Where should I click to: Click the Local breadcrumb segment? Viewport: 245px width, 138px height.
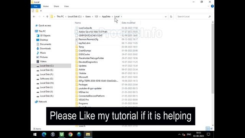[117, 16]
